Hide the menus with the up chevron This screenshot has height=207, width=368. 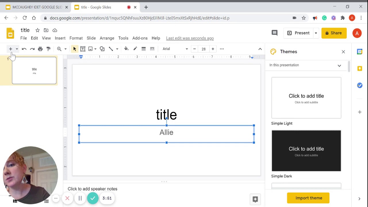pos(260,49)
